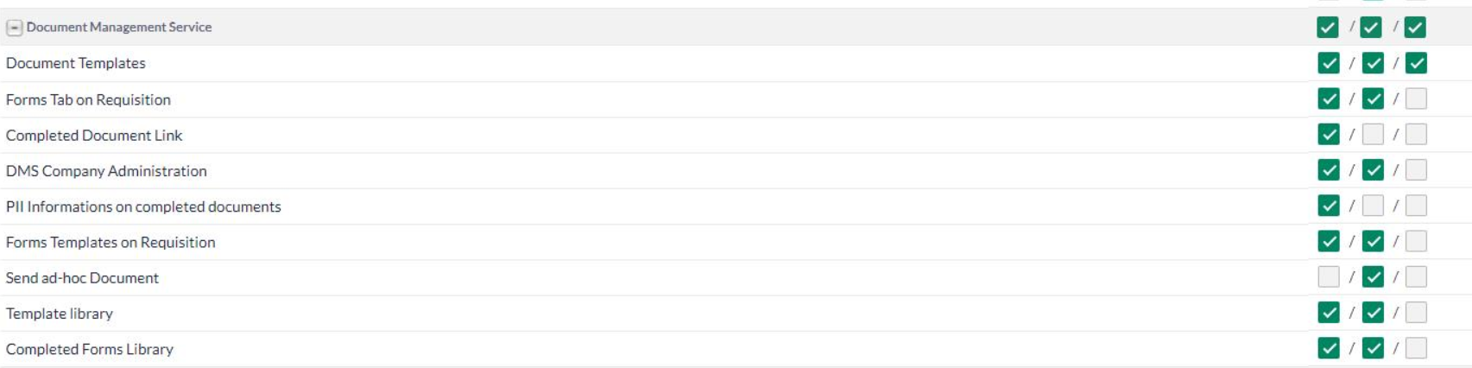Select Completed Forms Library entry
The width and height of the screenshot is (1472, 368).
coord(90,349)
